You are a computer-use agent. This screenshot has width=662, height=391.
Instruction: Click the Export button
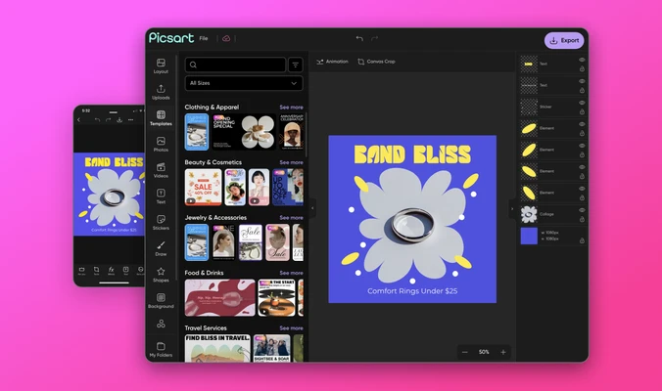click(x=564, y=41)
